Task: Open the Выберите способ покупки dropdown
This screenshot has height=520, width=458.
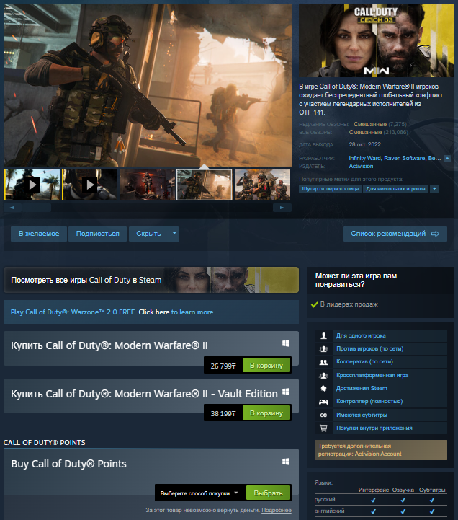Action: (x=199, y=493)
